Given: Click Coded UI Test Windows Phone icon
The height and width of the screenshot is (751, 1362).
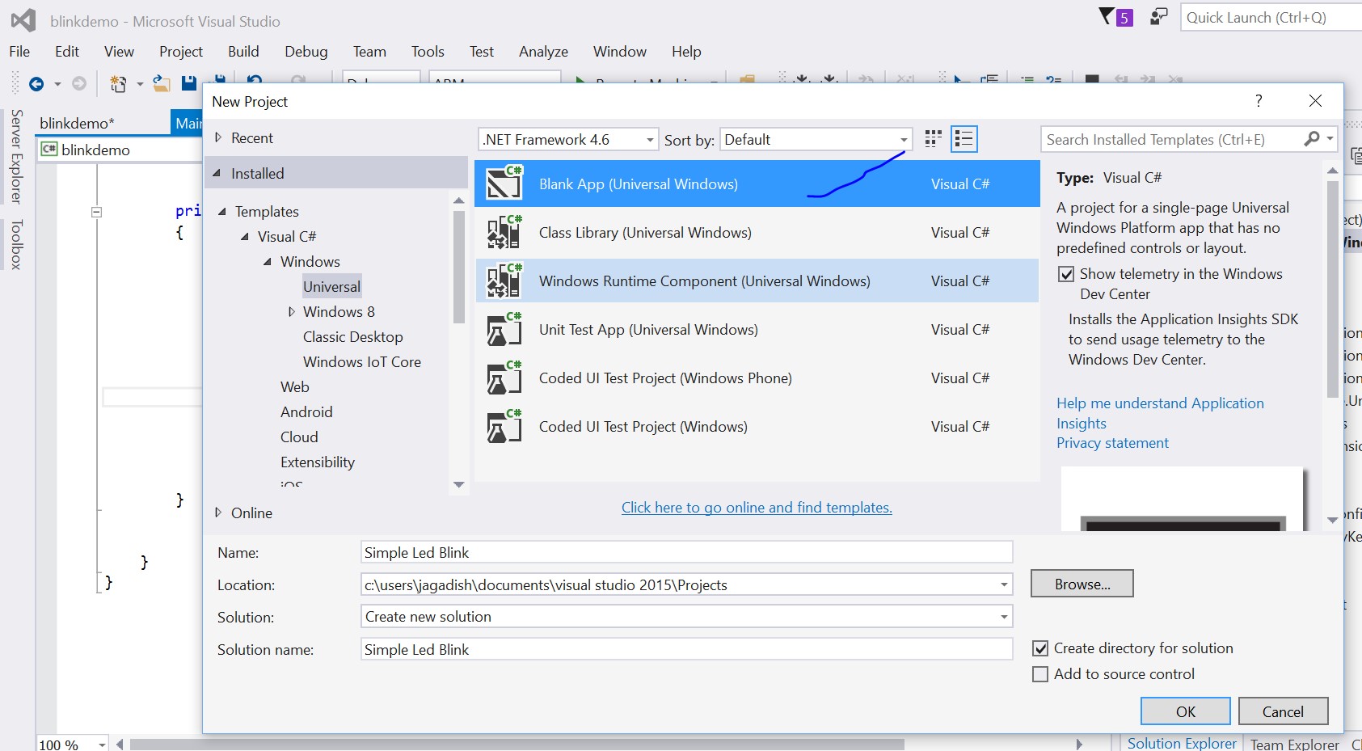Looking at the screenshot, I should [x=504, y=378].
